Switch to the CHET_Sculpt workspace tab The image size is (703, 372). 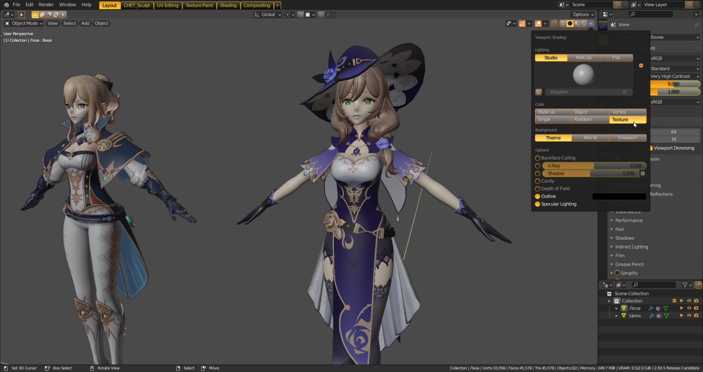pyautogui.click(x=137, y=5)
